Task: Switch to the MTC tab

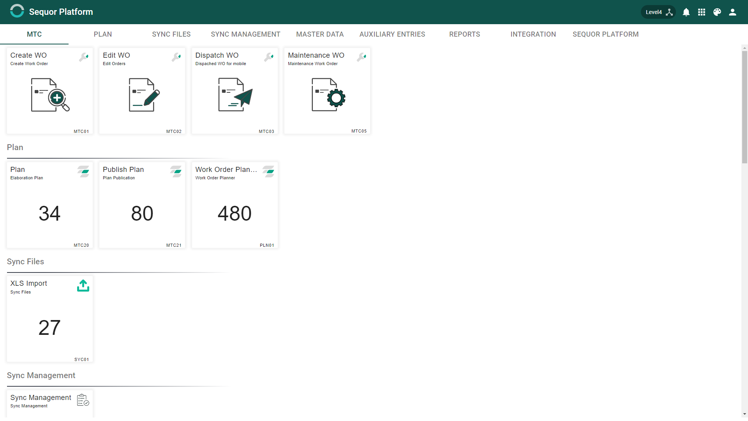Action: [34, 34]
